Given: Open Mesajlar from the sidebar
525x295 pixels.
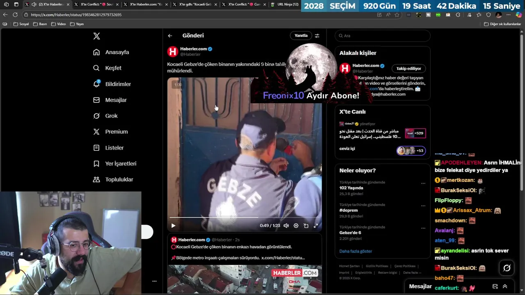Looking at the screenshot, I should (110, 100).
